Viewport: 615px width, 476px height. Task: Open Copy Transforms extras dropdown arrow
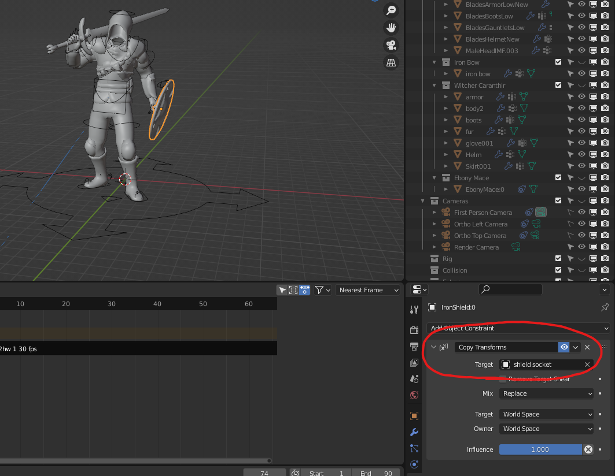tap(576, 347)
